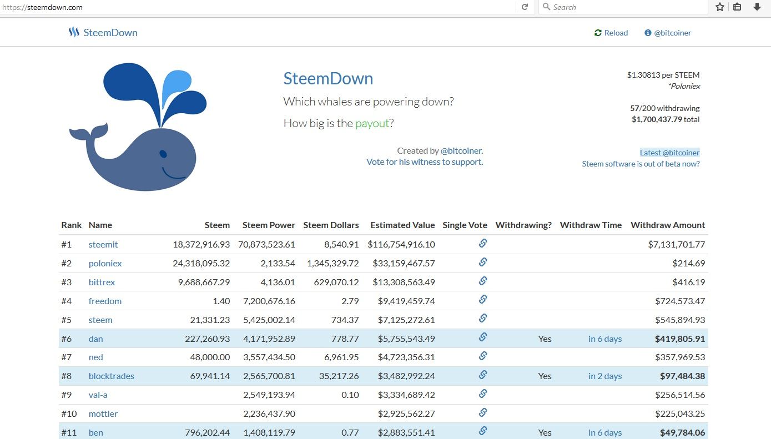Click the Withdrawing? column header

coord(523,225)
